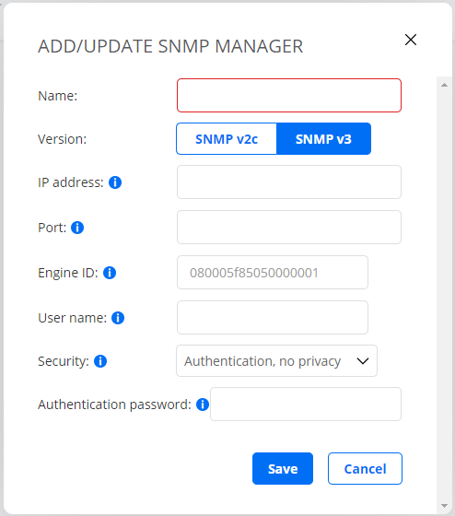
Task: Click the scrollbar up arrow
Action: 444,85
